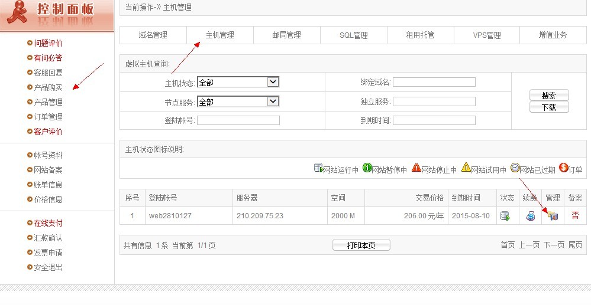Open 产品管理 in the sidebar
Screen dimensions: 591x305
[x=49, y=102]
